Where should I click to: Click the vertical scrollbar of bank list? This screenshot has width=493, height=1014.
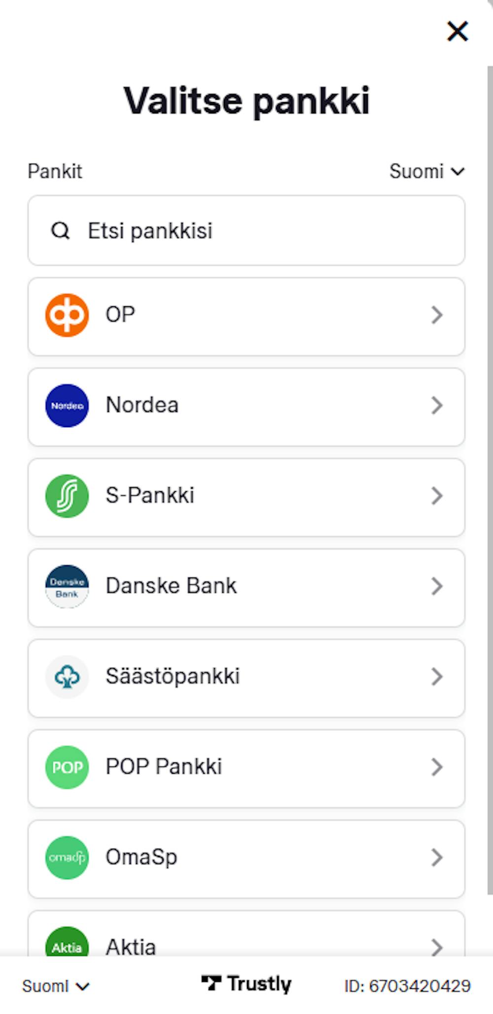coord(490,479)
